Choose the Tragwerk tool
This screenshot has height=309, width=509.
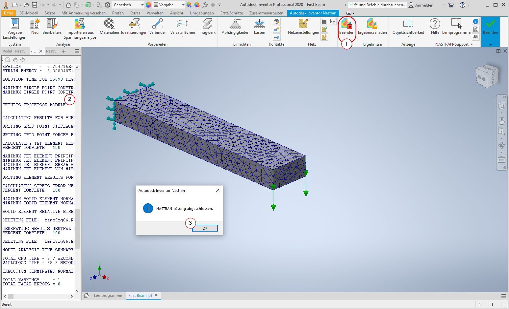[x=208, y=27]
